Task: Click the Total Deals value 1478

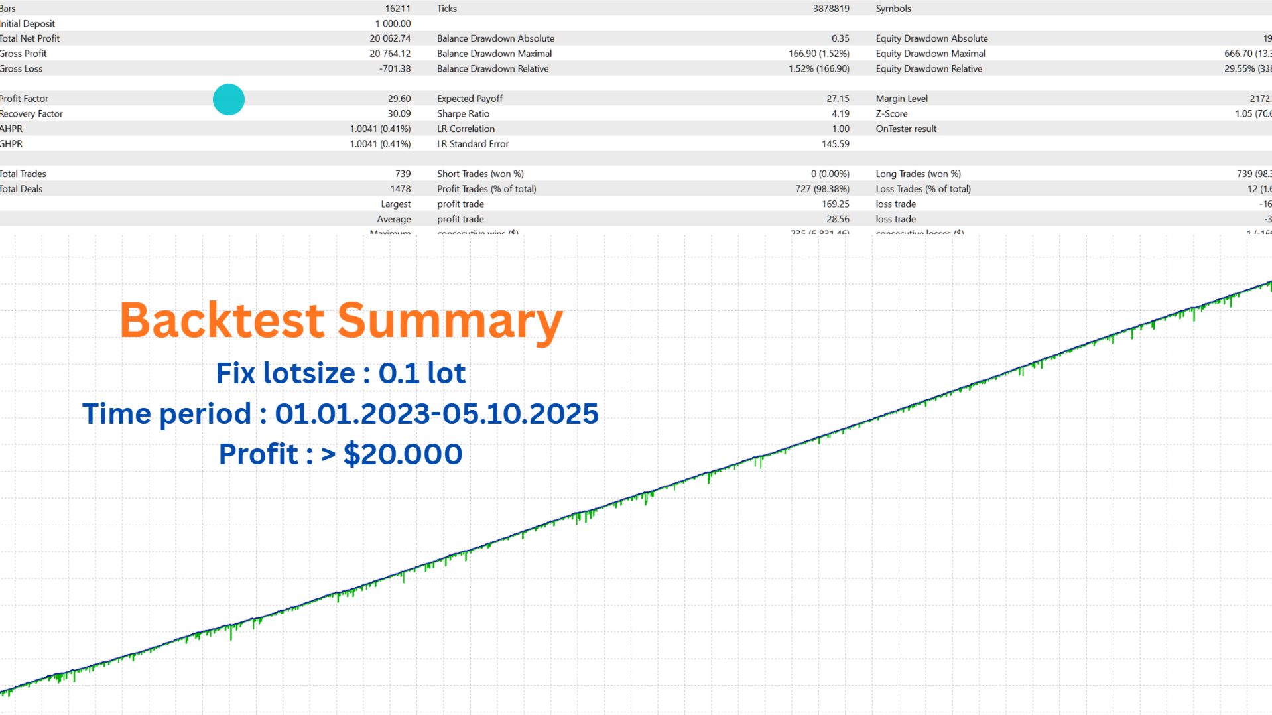Action: 399,188
